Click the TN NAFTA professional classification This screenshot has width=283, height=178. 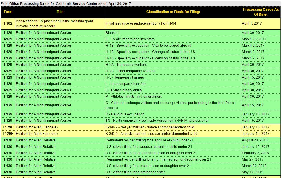point(157,121)
